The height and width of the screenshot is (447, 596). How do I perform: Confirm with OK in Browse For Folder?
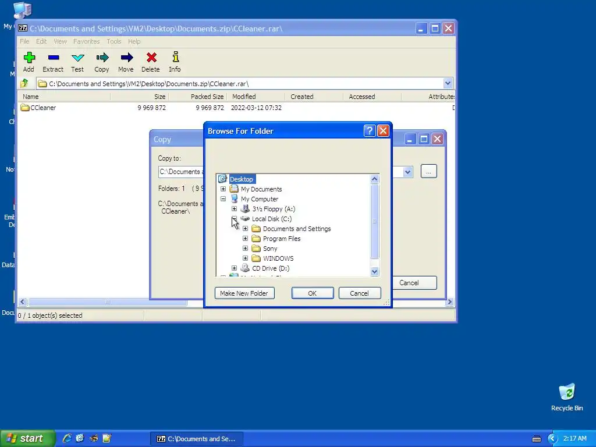(313, 293)
